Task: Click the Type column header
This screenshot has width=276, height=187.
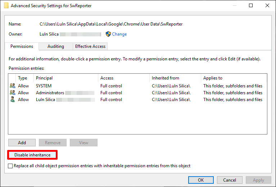Action: [x=24, y=78]
